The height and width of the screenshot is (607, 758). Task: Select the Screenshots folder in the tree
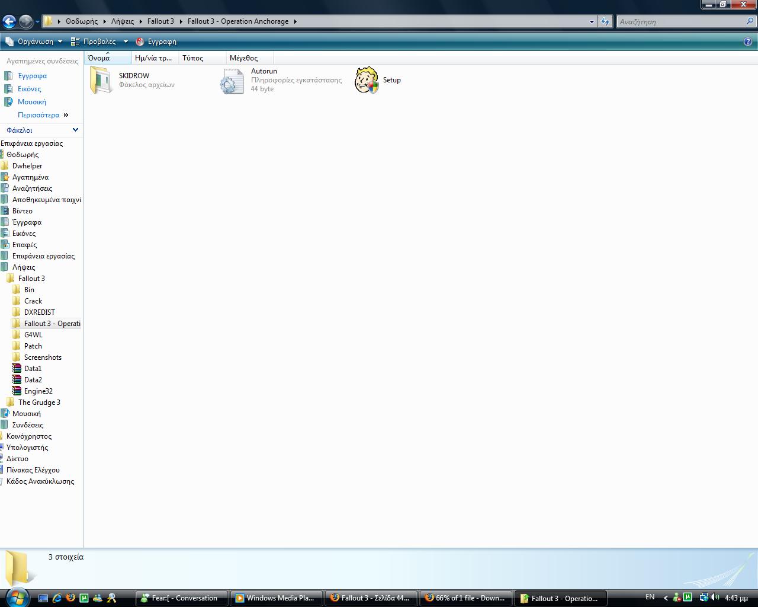tap(43, 357)
